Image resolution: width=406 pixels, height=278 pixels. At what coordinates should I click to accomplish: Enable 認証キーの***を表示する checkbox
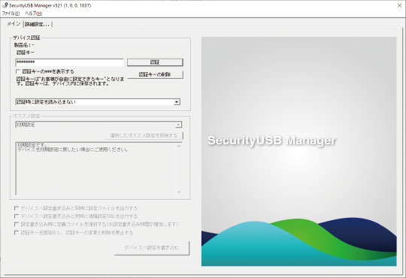tap(18, 71)
